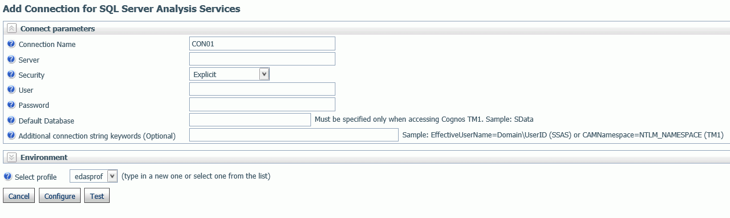The image size is (730, 218).
Task: Click help icon beside Security
Action: point(11,74)
